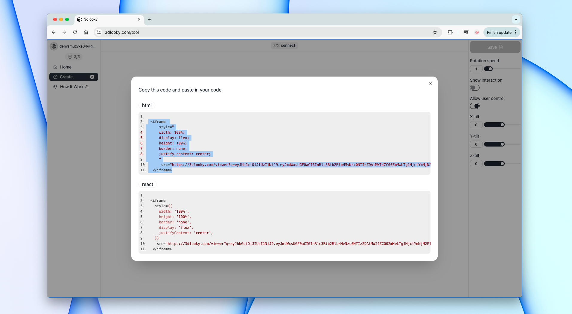Click 'display: flex;' line in html code
Image resolution: width=572 pixels, height=314 pixels.
click(x=174, y=138)
